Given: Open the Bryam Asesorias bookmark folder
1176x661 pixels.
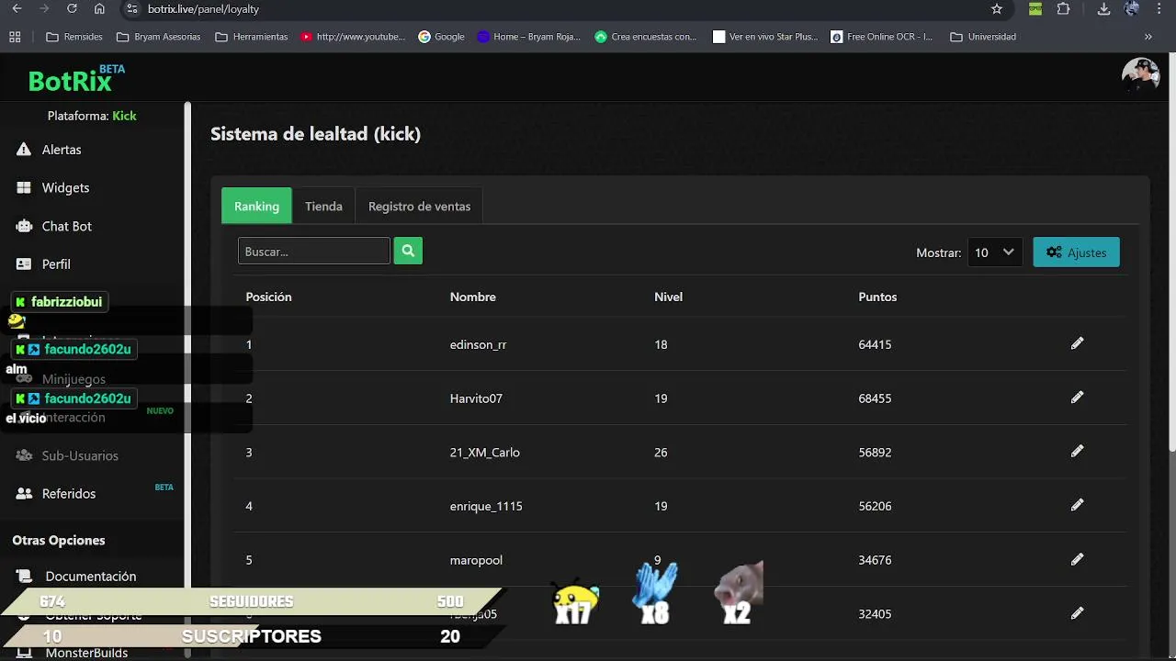Looking at the screenshot, I should click(x=158, y=37).
